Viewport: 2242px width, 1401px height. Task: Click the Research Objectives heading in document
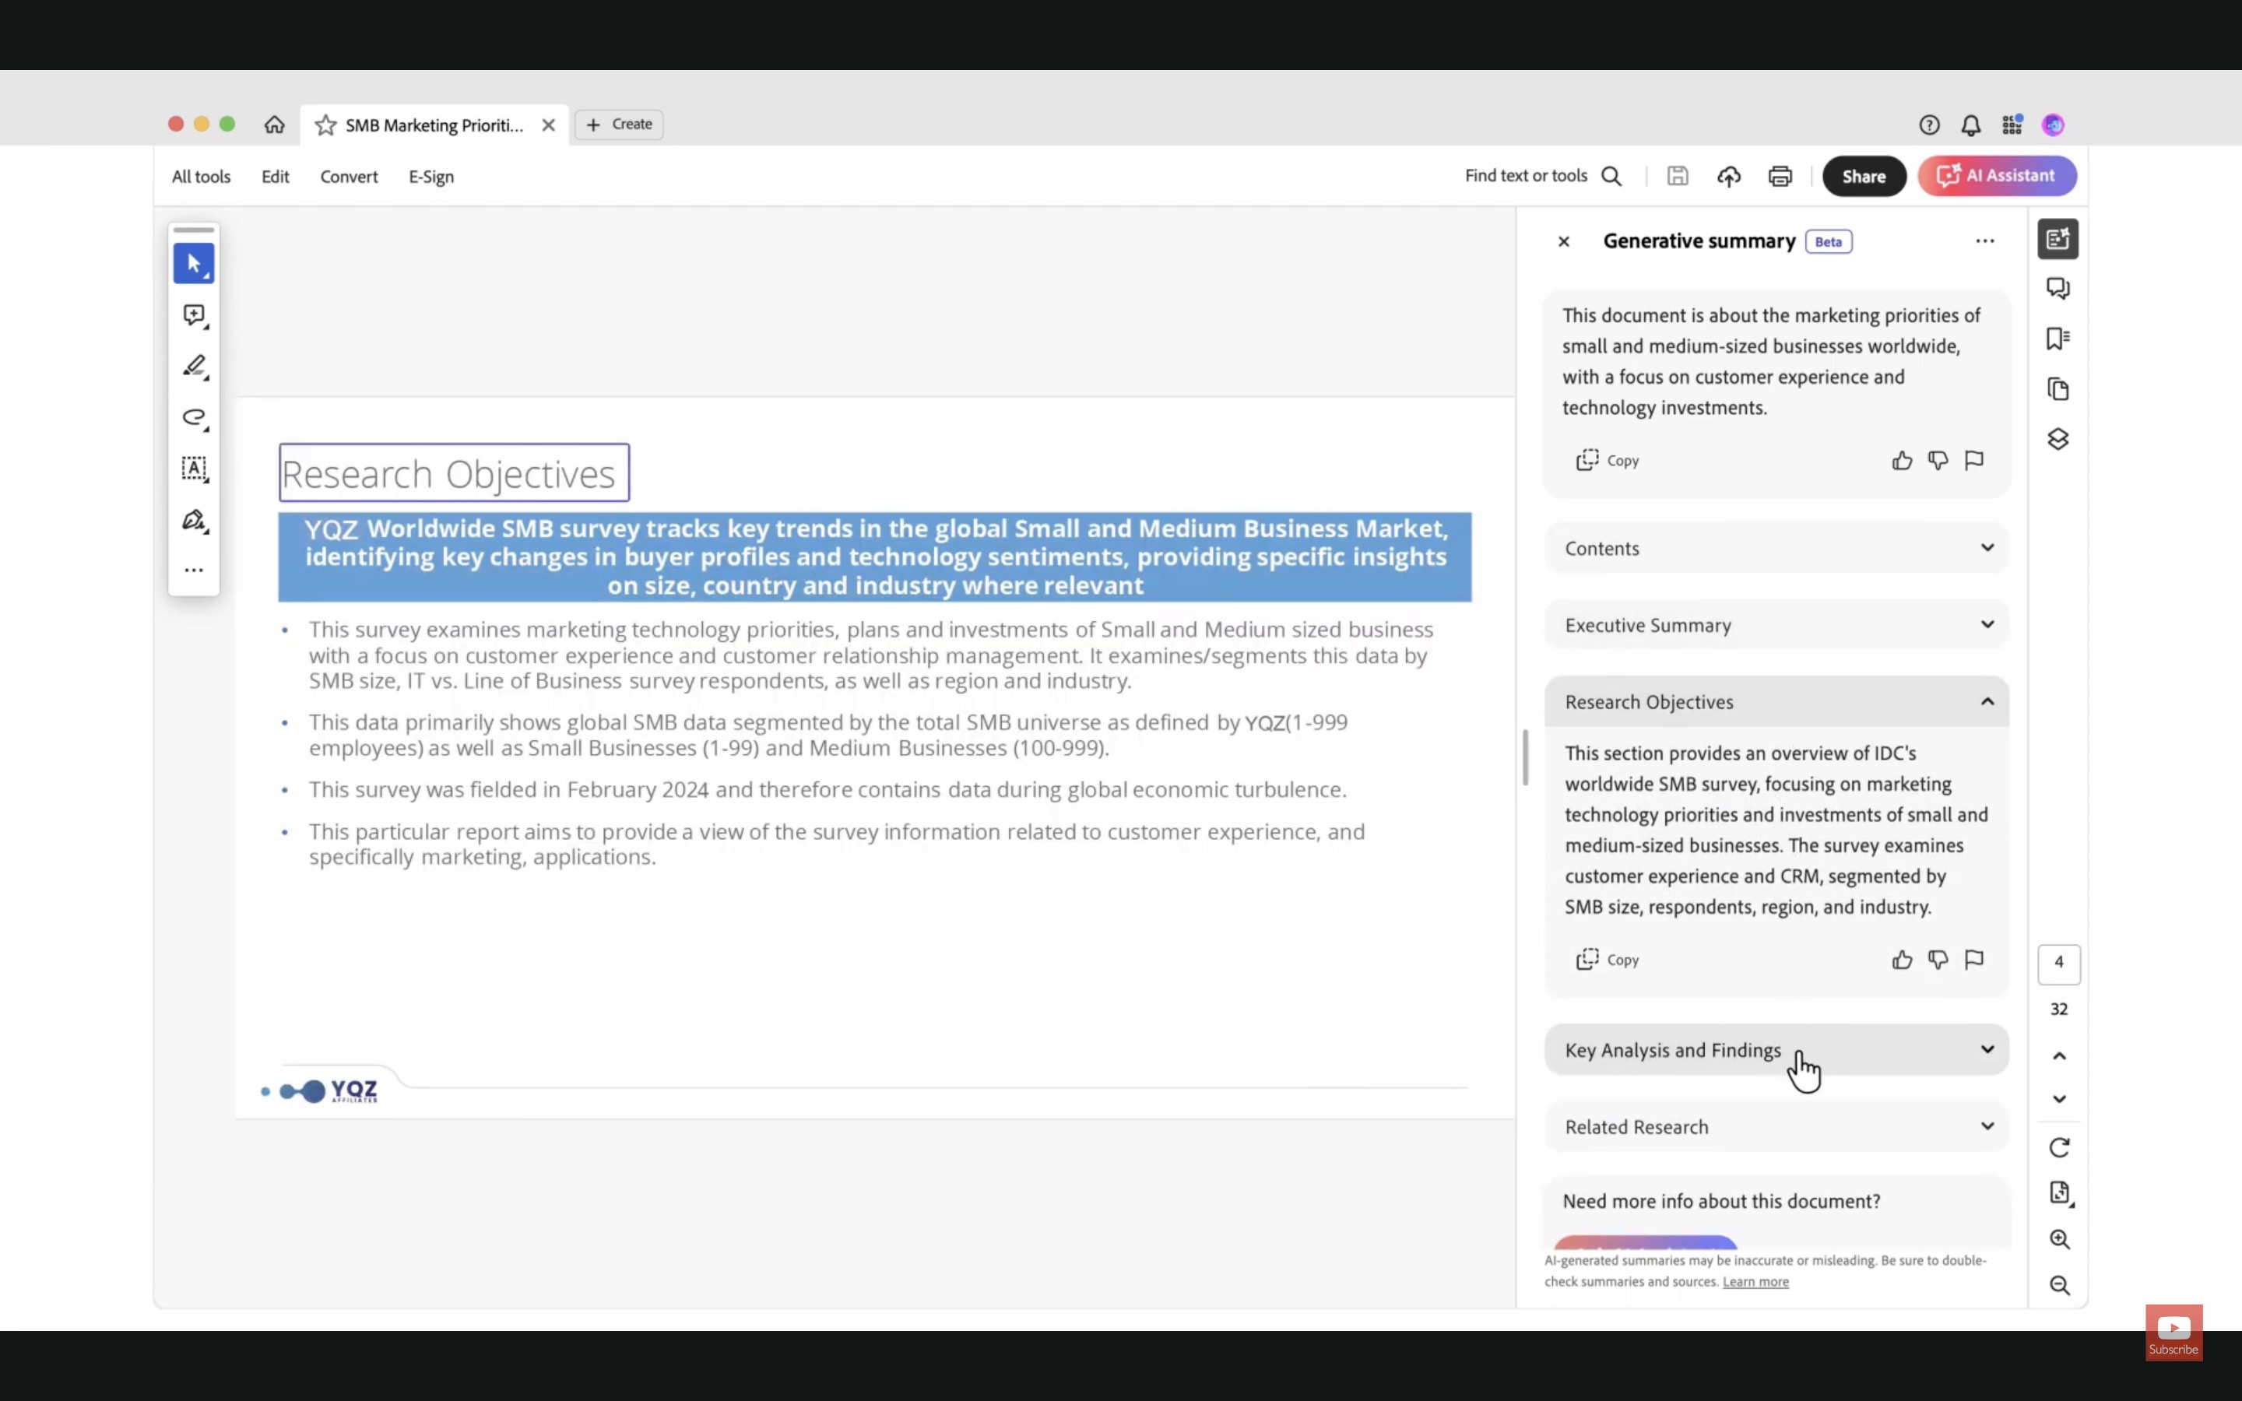click(x=454, y=473)
